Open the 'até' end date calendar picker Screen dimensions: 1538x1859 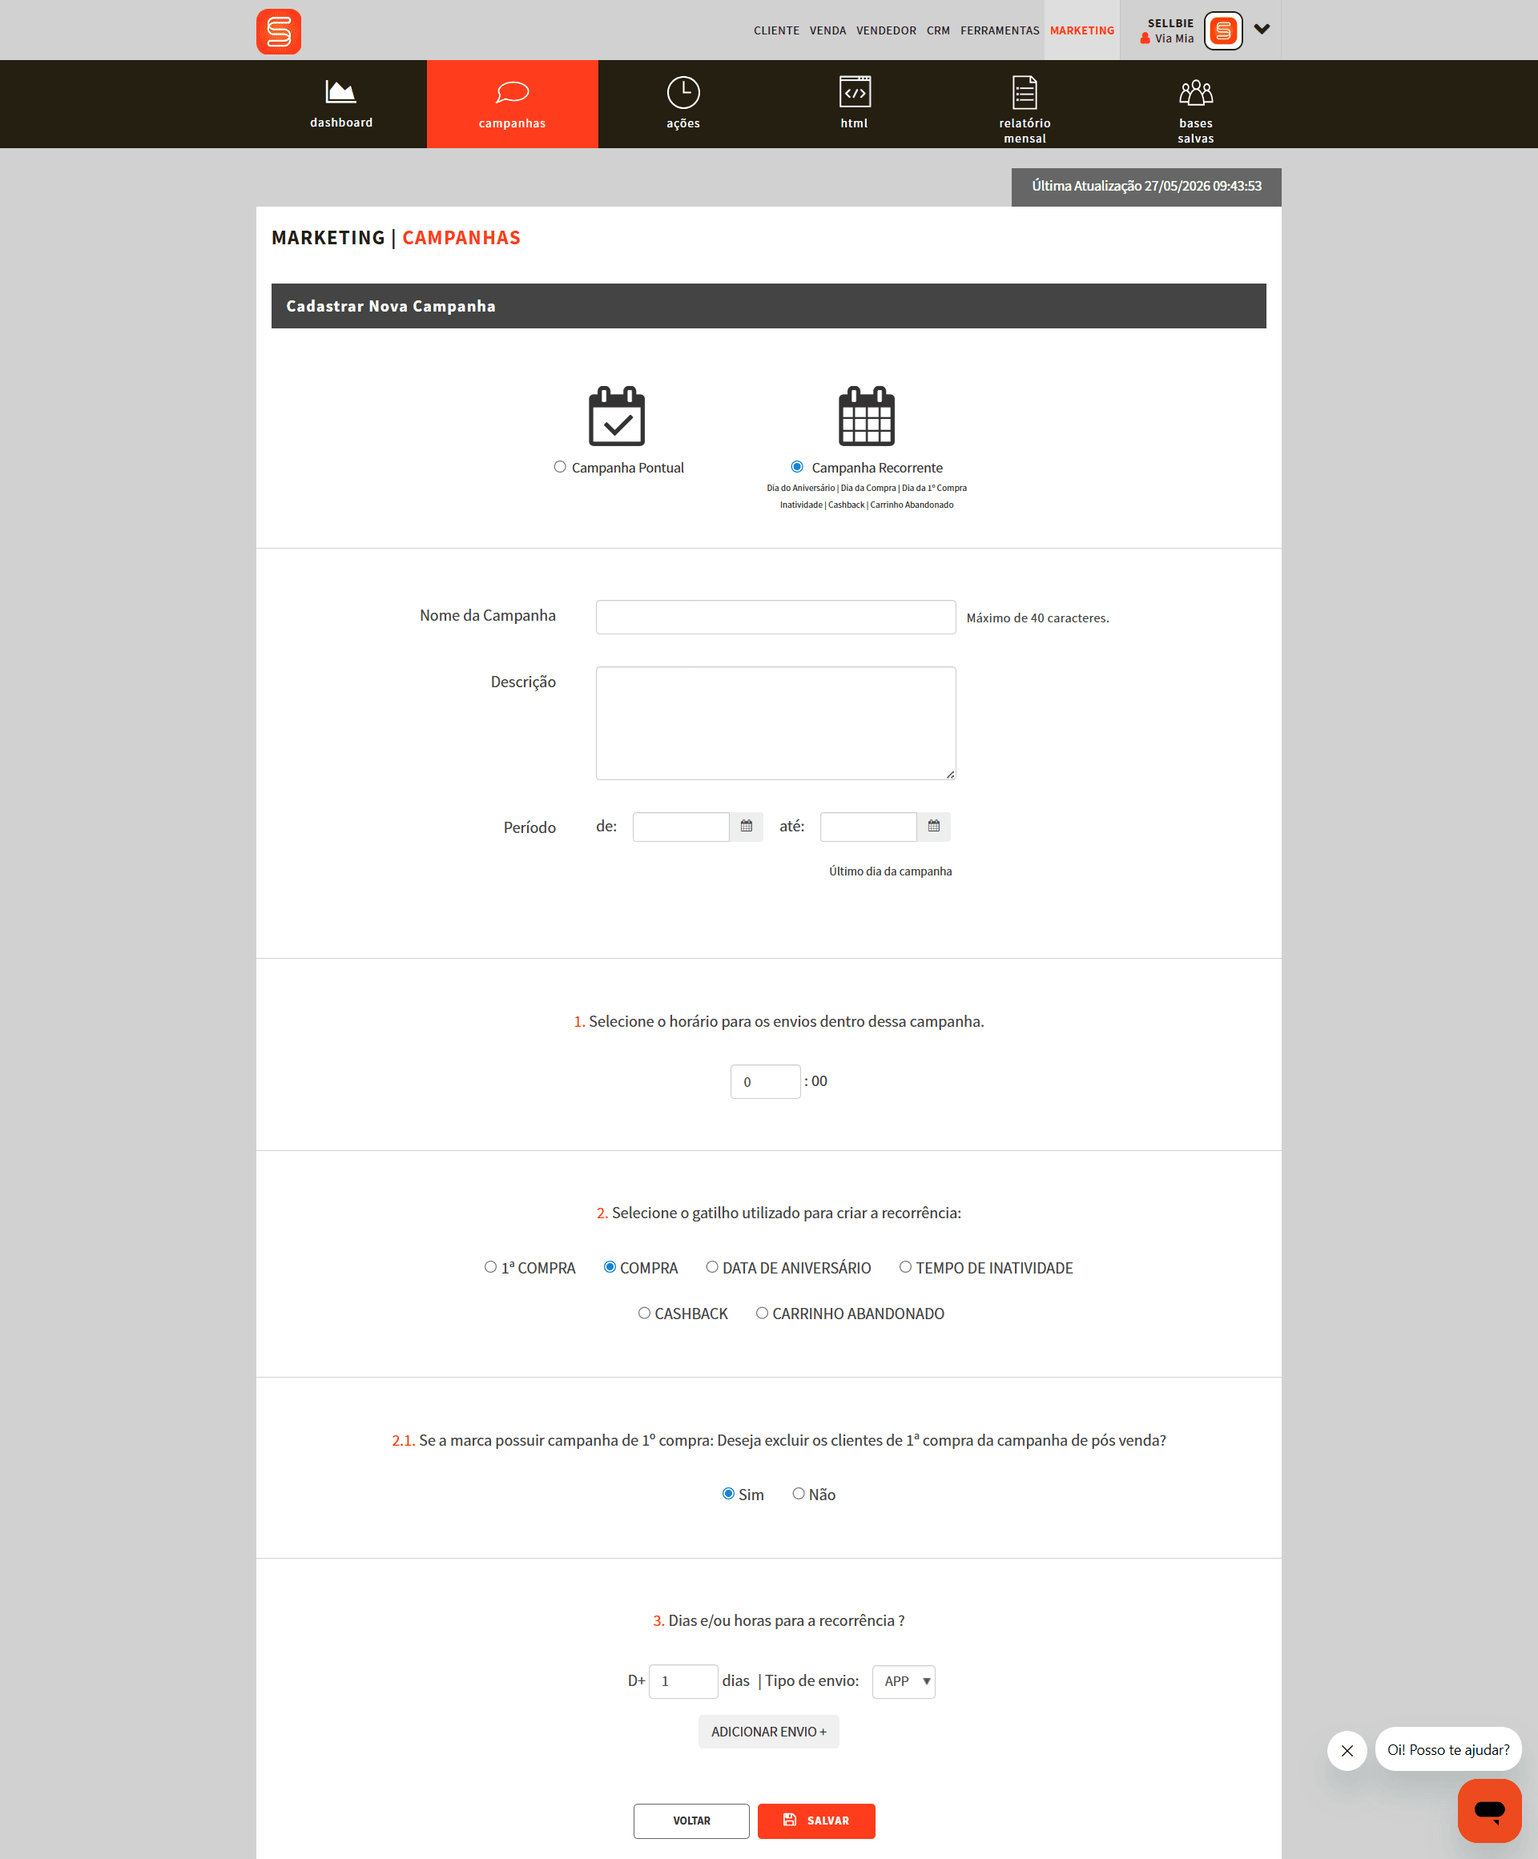tap(933, 826)
